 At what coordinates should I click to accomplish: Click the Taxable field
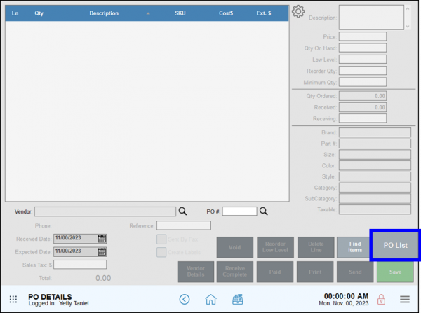(x=375, y=209)
